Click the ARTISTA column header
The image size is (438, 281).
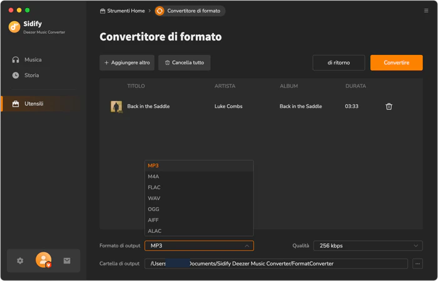pyautogui.click(x=225, y=86)
